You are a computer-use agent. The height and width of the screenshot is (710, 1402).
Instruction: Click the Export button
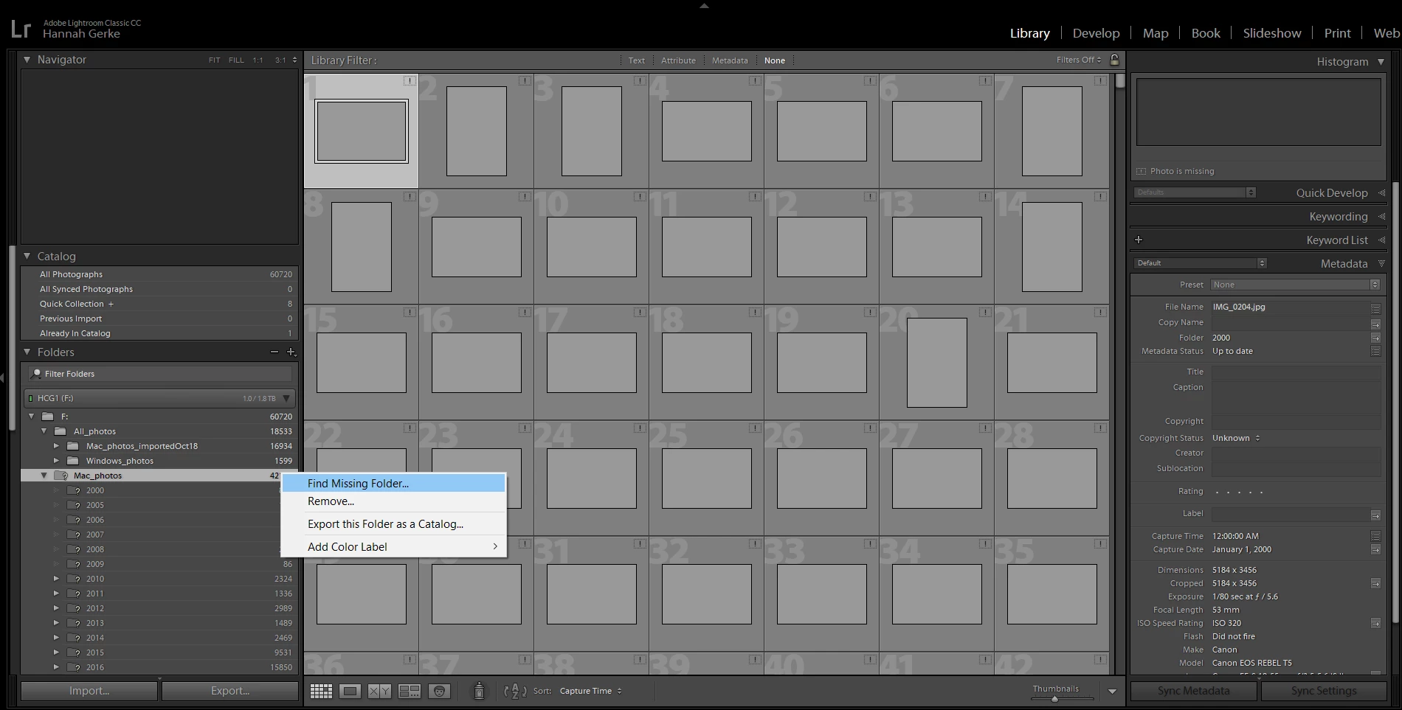(x=230, y=691)
